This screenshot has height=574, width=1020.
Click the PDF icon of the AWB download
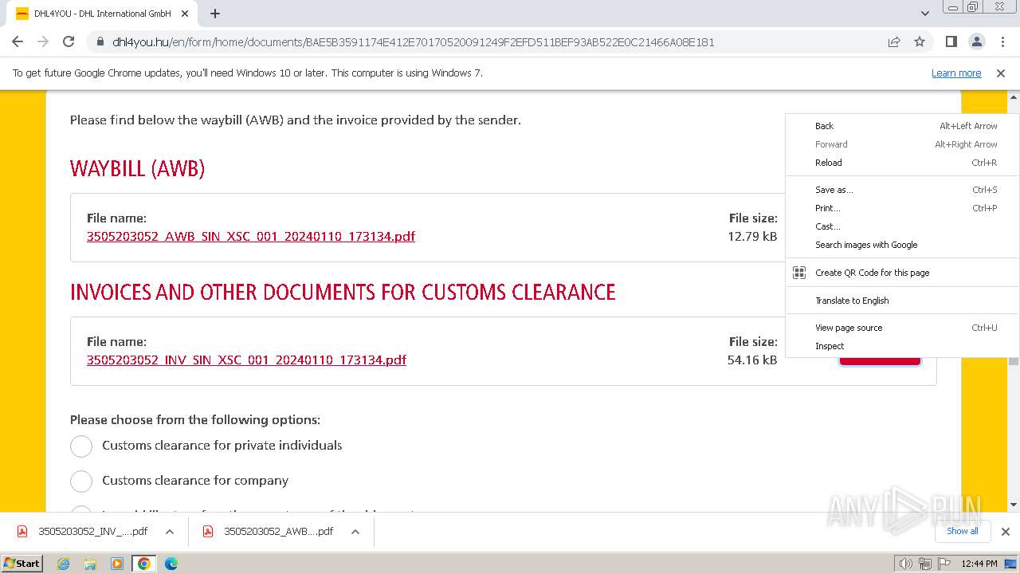coord(208,532)
